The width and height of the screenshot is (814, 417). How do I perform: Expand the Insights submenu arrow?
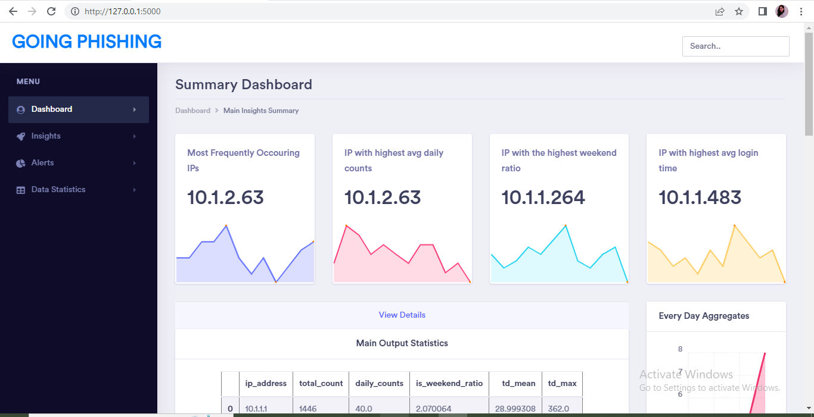click(135, 136)
